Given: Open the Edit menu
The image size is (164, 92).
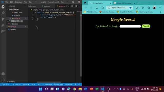Looking at the screenshot, I should 11,2.
